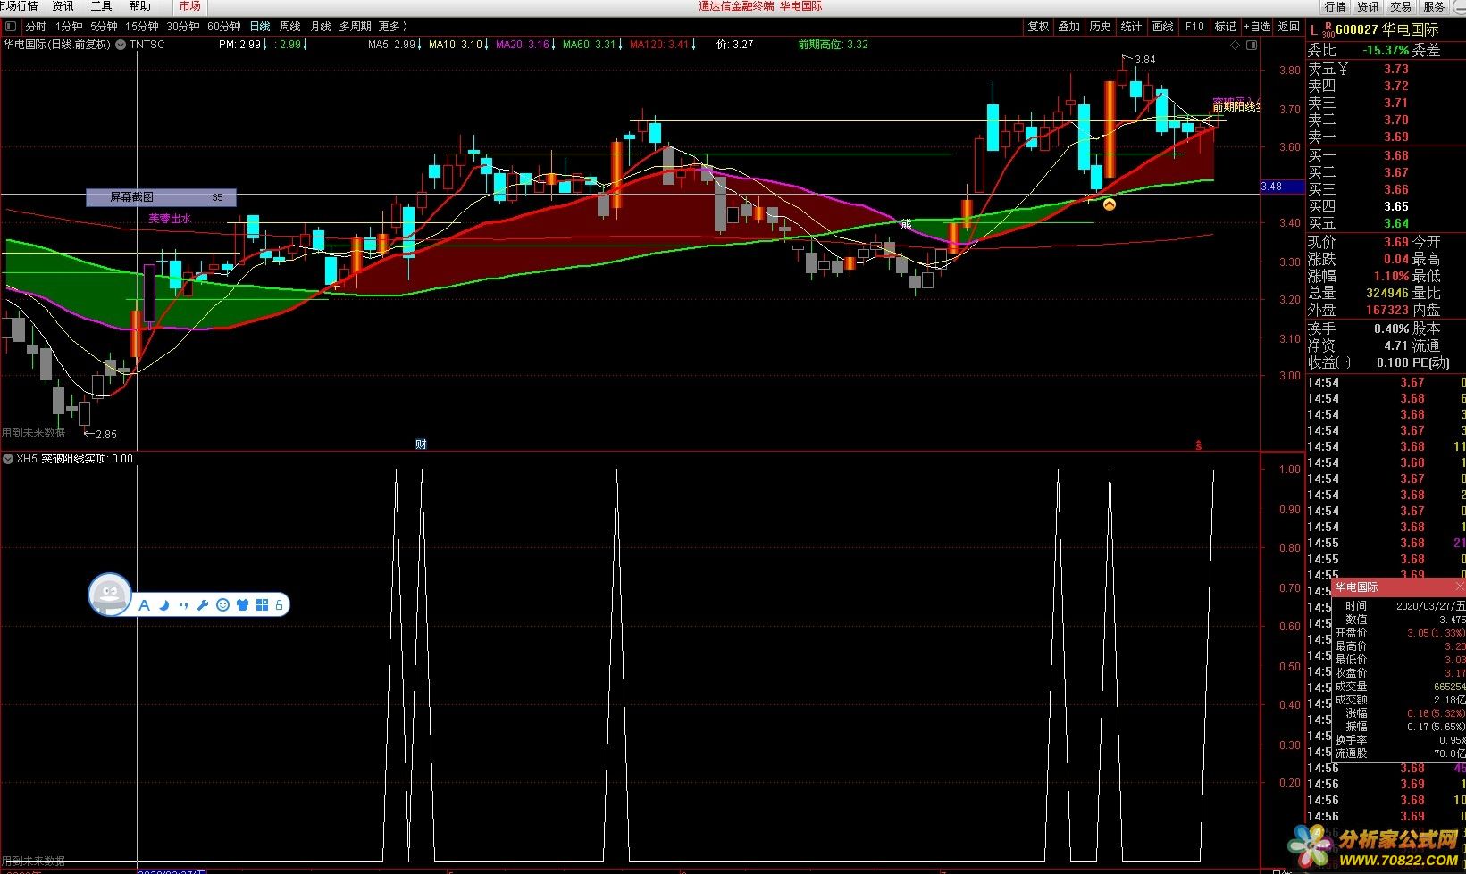Switch to 60分钟 period

224,27
